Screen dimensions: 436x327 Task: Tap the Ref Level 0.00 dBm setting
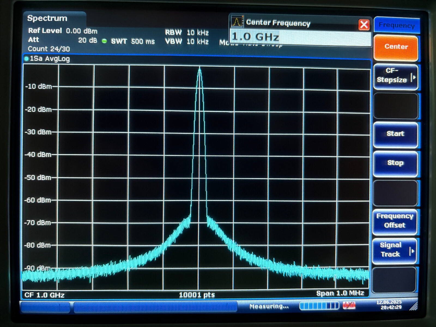coord(63,31)
